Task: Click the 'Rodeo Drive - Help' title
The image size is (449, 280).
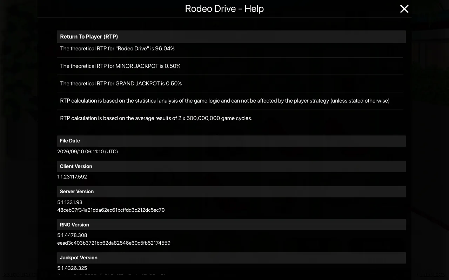Action: coord(224,9)
